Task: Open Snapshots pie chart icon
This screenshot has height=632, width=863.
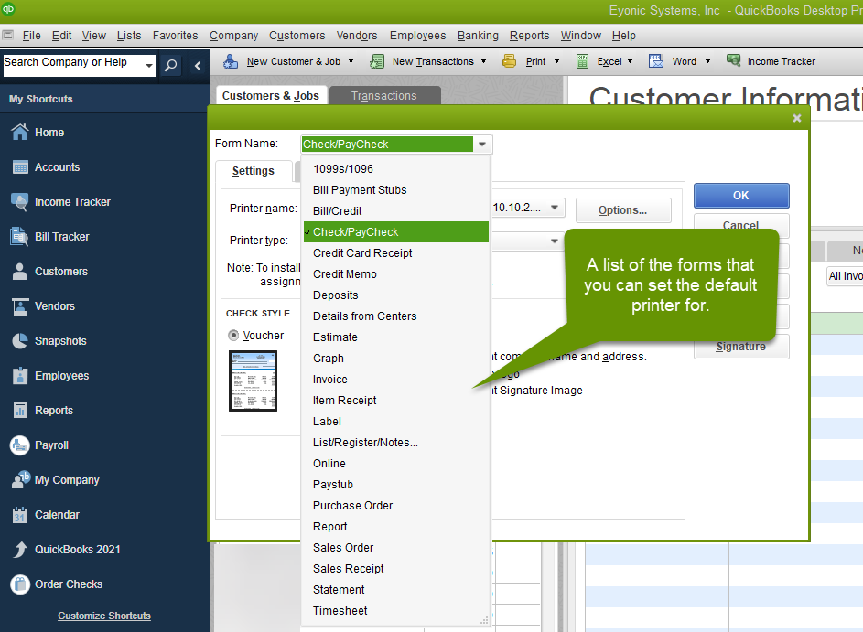Action: coord(20,340)
